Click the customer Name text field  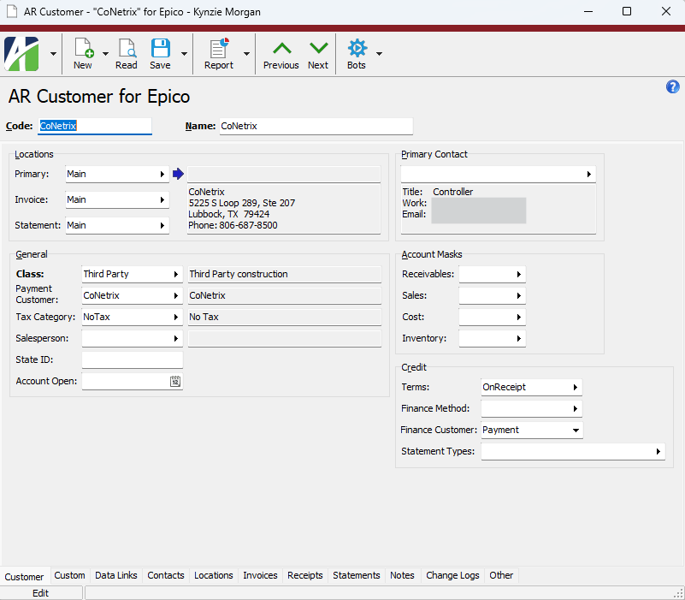(316, 126)
